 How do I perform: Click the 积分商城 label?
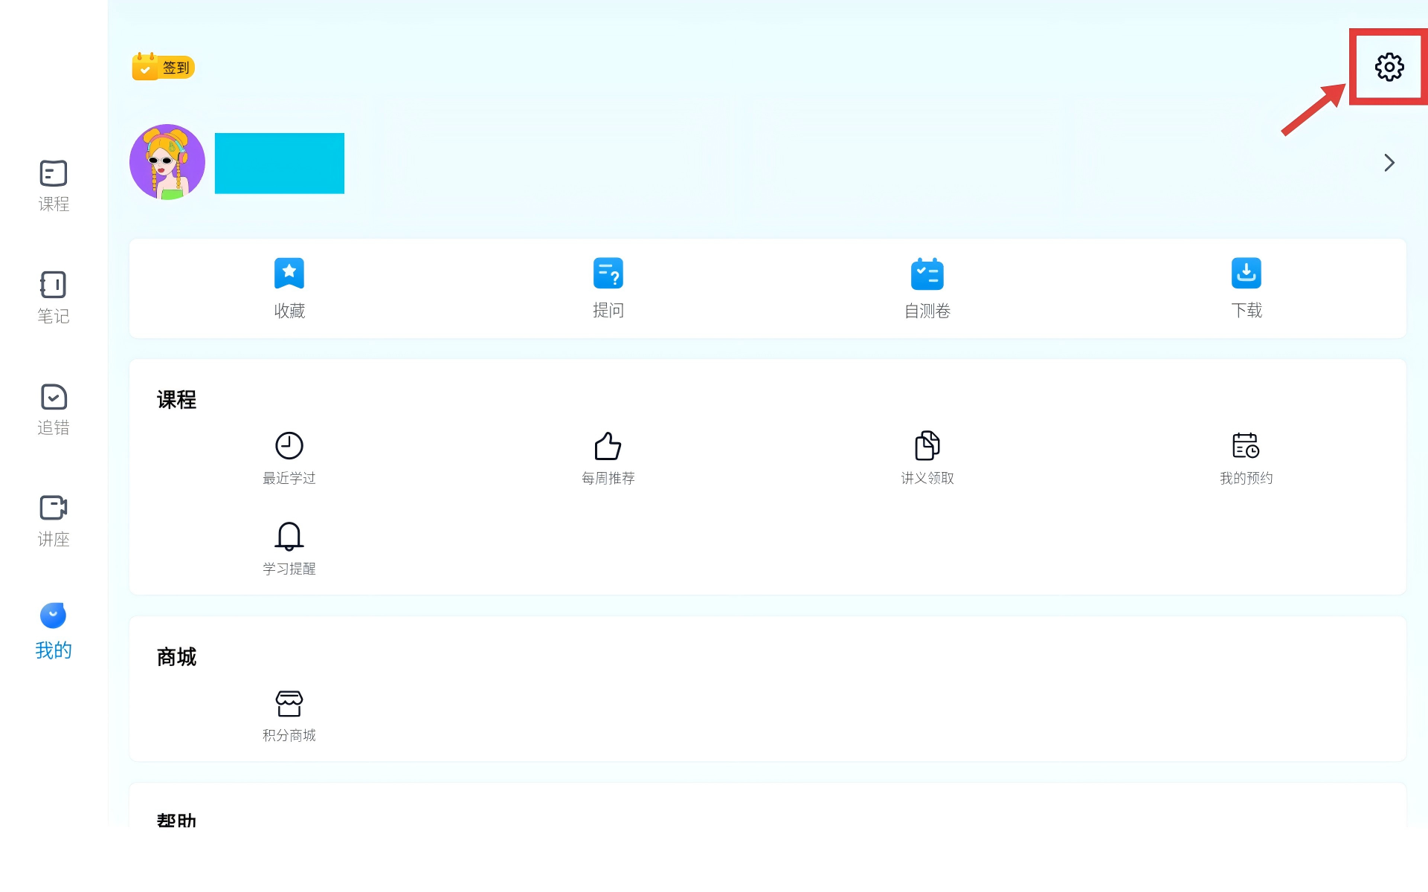289,735
